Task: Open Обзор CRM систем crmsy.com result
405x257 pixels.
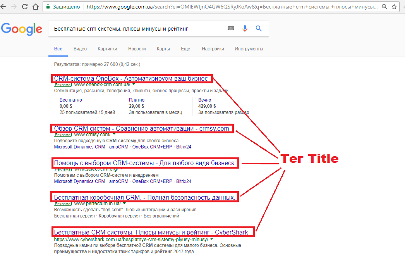Action: point(142,129)
